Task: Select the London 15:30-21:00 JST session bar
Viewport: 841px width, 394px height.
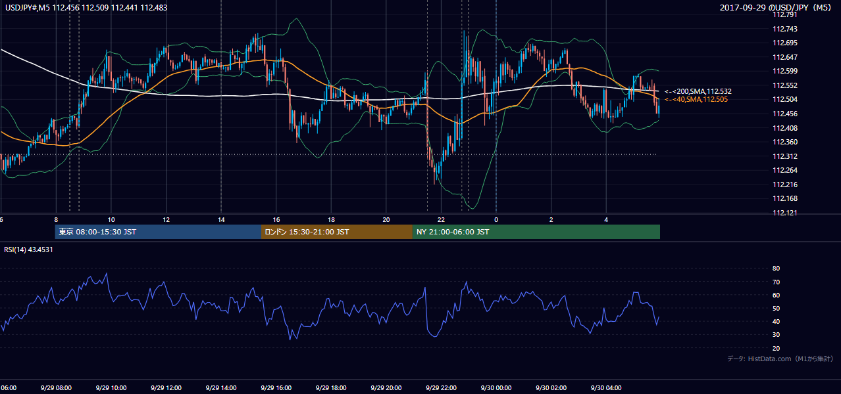Action: pos(337,232)
